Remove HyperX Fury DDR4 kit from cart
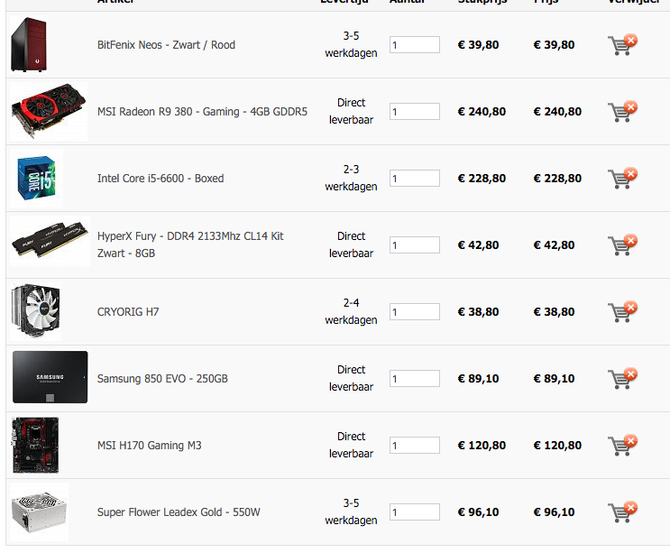 click(x=622, y=244)
